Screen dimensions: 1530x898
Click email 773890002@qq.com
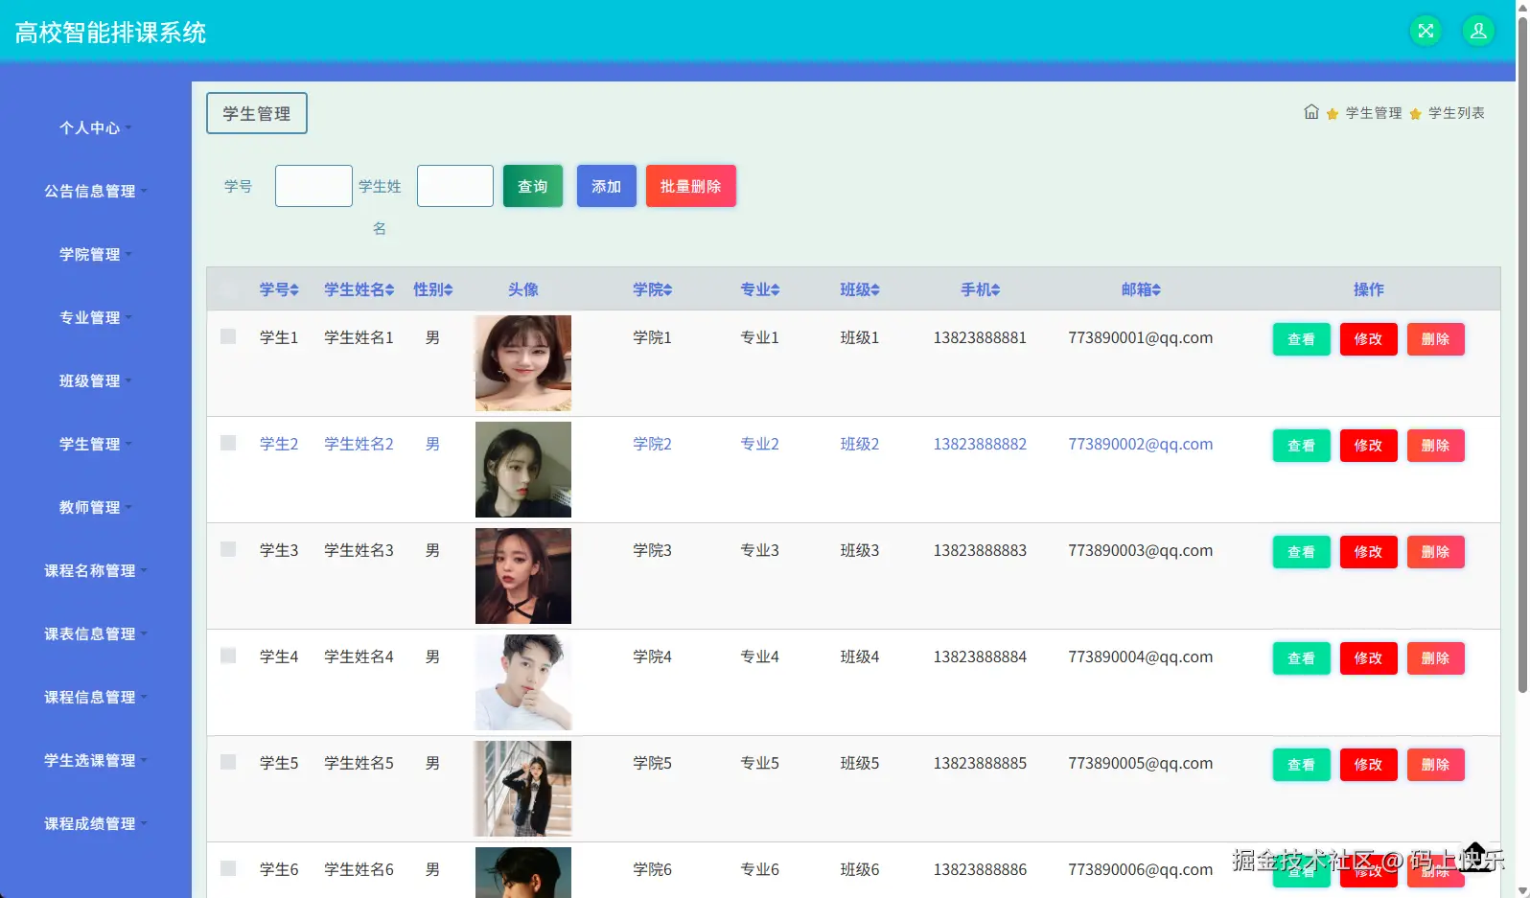(1141, 444)
